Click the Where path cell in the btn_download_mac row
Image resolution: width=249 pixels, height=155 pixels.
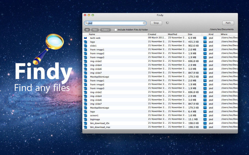tap(229, 127)
